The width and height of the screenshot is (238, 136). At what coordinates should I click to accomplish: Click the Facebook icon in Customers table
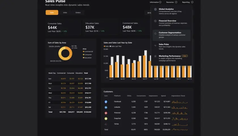point(106,102)
